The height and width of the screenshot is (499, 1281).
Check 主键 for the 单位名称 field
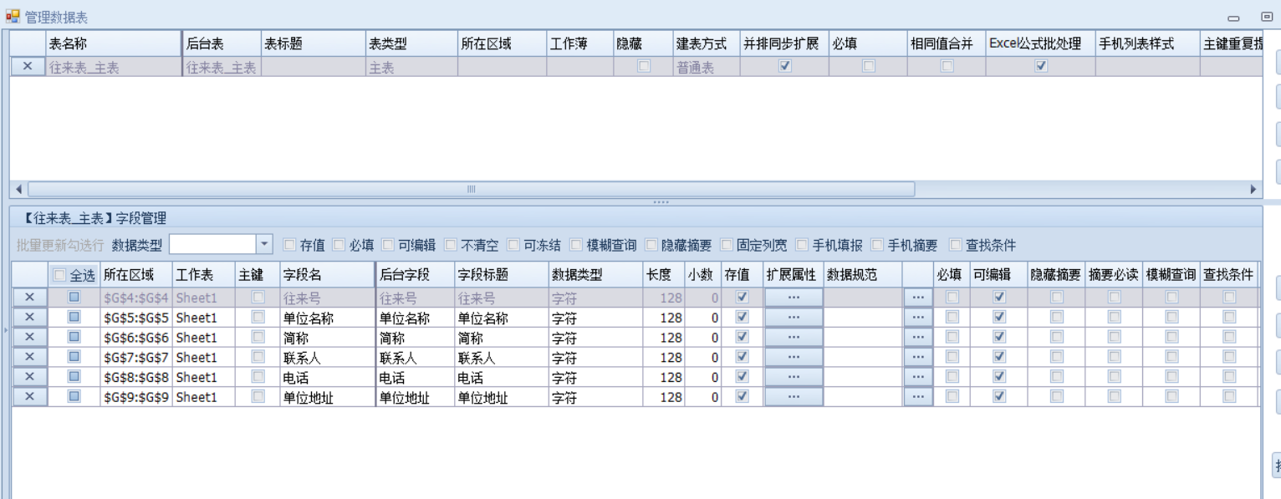pos(258,318)
